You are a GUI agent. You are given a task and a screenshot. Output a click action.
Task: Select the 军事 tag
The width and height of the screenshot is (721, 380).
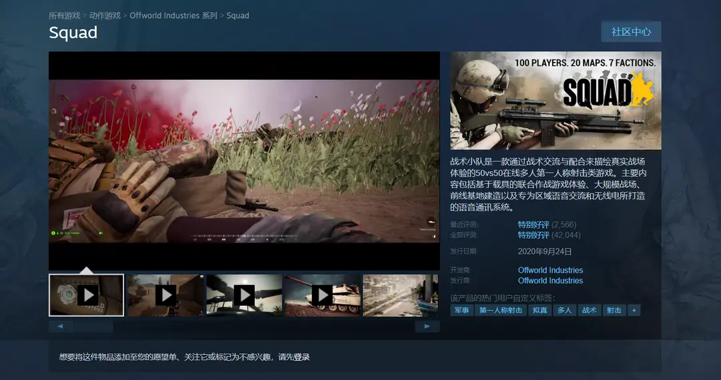(462, 310)
